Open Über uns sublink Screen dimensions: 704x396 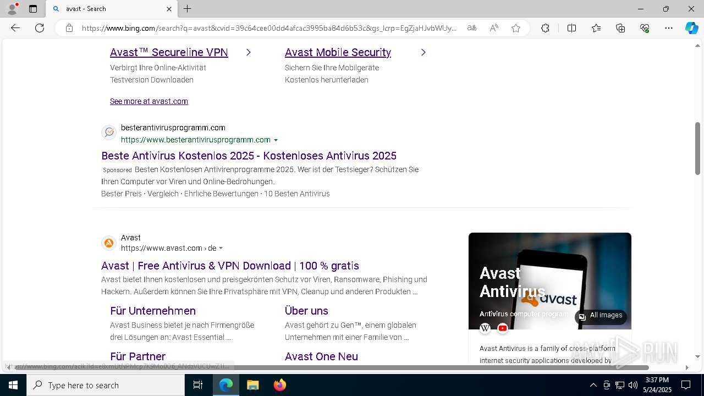click(306, 311)
